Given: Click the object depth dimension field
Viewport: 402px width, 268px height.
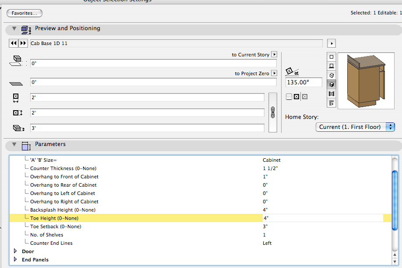Looking at the screenshot, I should click(147, 113).
